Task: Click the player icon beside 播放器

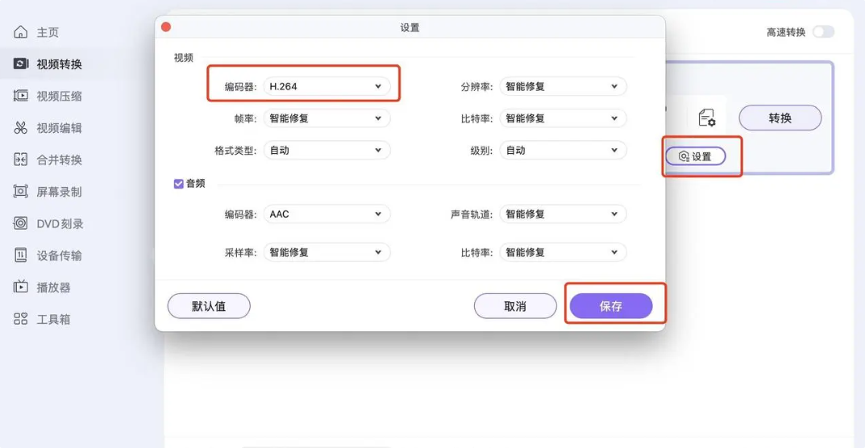Action: (x=20, y=287)
